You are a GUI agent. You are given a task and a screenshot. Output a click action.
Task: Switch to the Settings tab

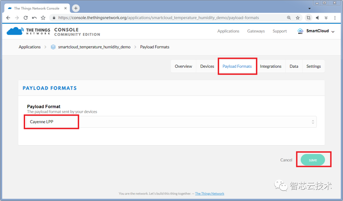[313, 66]
